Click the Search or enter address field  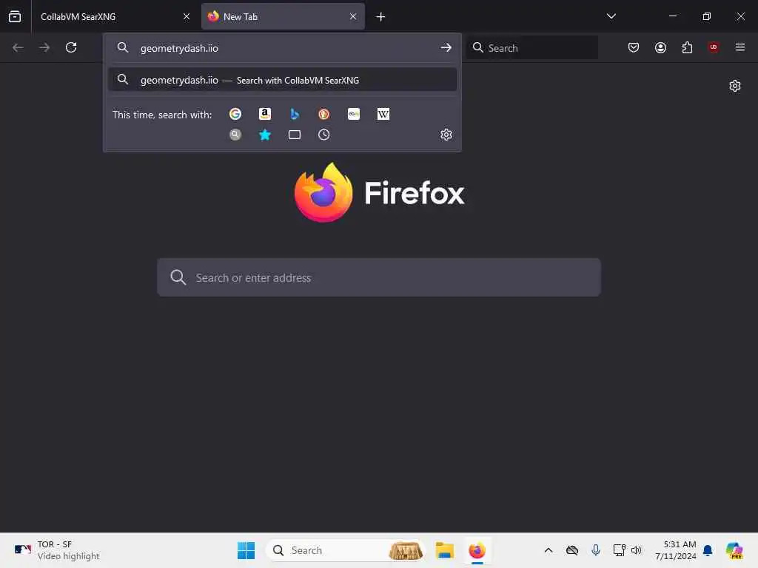click(x=379, y=277)
